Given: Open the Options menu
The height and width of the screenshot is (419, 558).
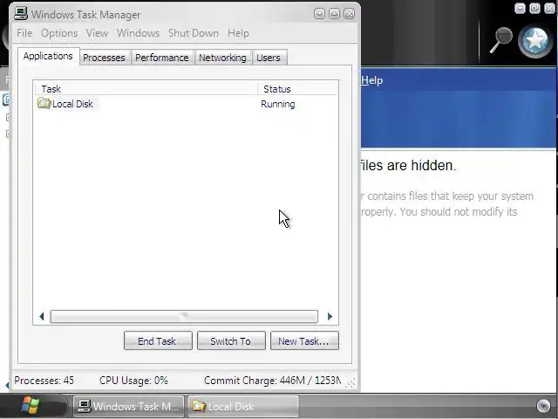Looking at the screenshot, I should pos(59,33).
